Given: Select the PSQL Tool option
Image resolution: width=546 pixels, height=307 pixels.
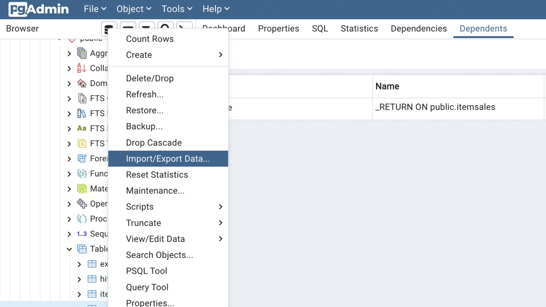Looking at the screenshot, I should coord(146,271).
